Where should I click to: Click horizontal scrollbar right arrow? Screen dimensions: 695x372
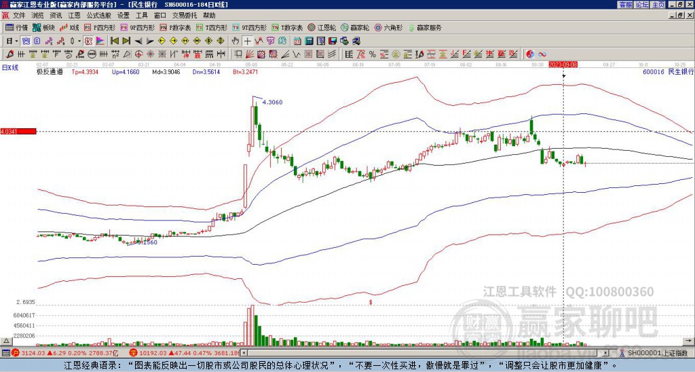point(606,353)
